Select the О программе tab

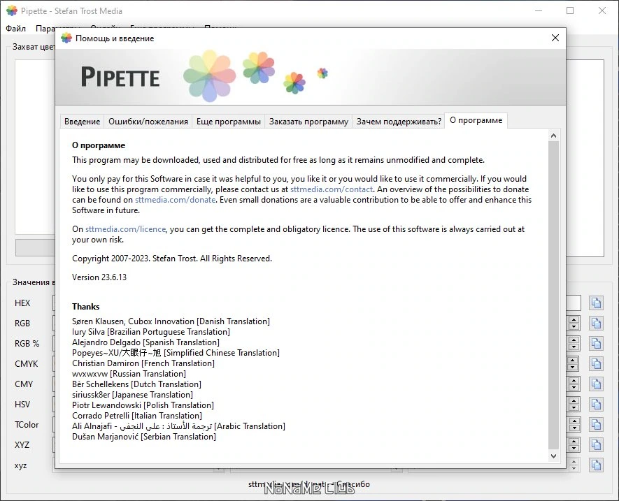coord(476,120)
